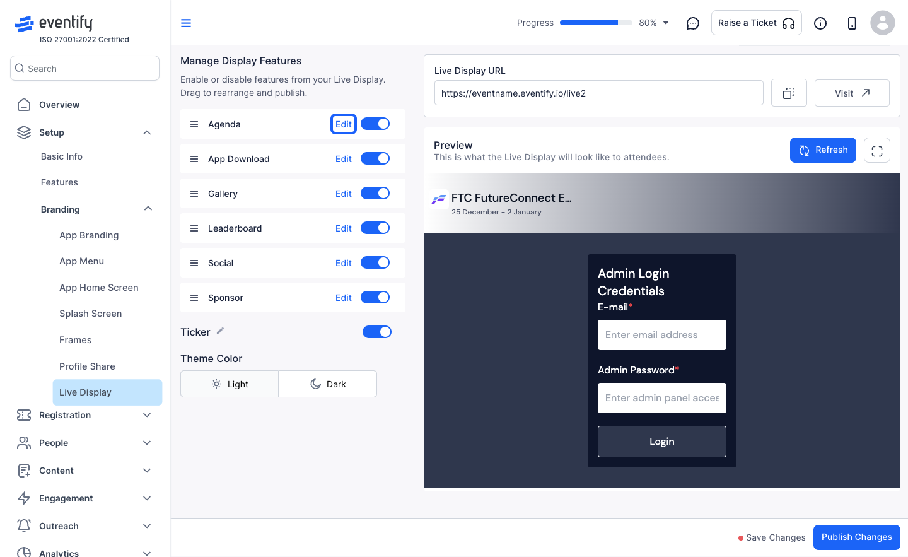Screen dimensions: 908x557
Task: Expand the Registration section chevron
Action: tap(147, 415)
